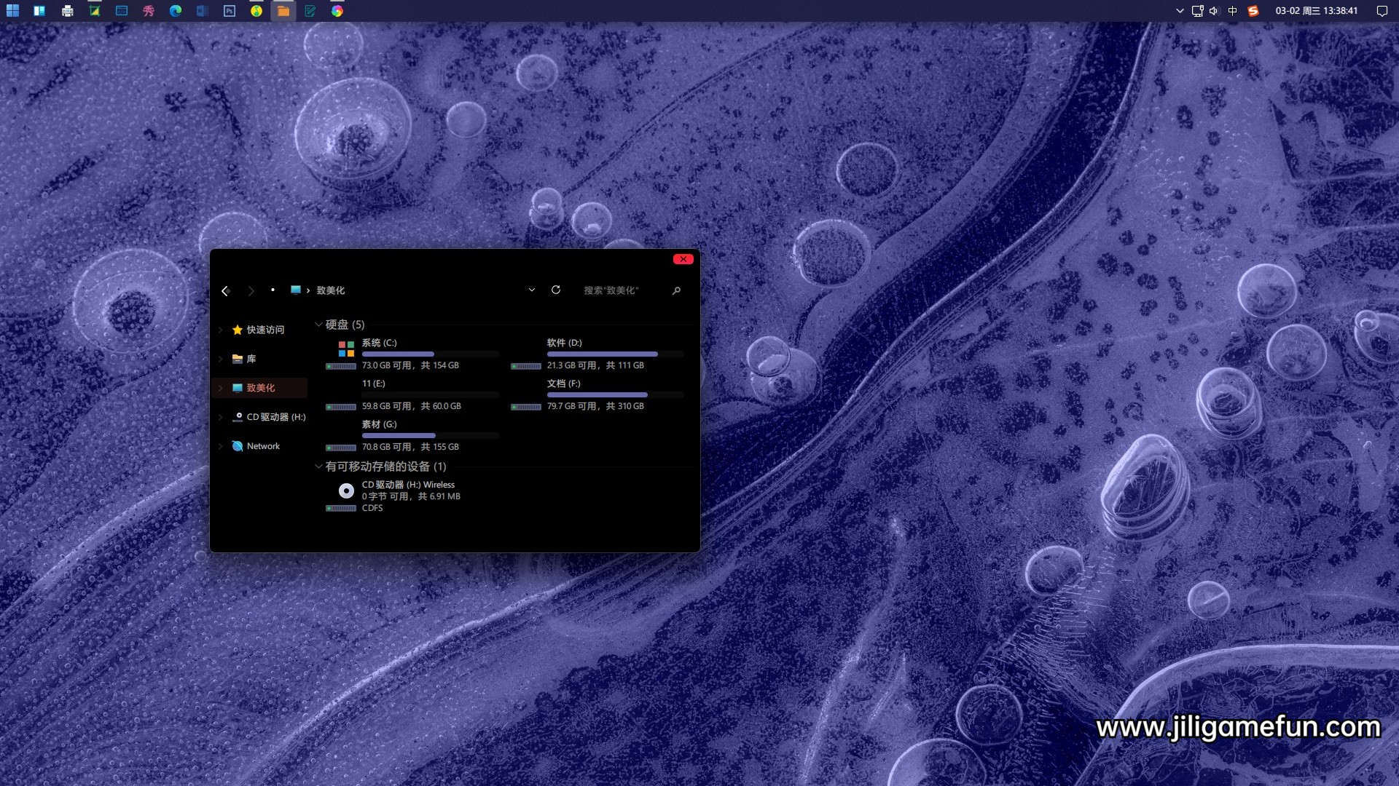The width and height of the screenshot is (1399, 786).
Task: Click the magnifier search icon
Action: click(676, 290)
